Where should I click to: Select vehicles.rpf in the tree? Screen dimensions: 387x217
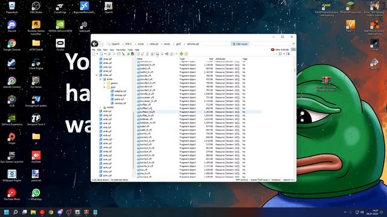[119, 103]
